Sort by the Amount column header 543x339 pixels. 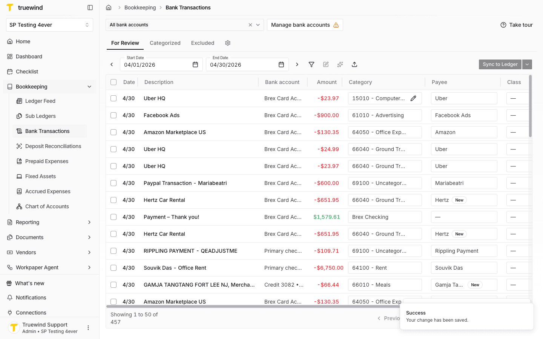click(327, 82)
